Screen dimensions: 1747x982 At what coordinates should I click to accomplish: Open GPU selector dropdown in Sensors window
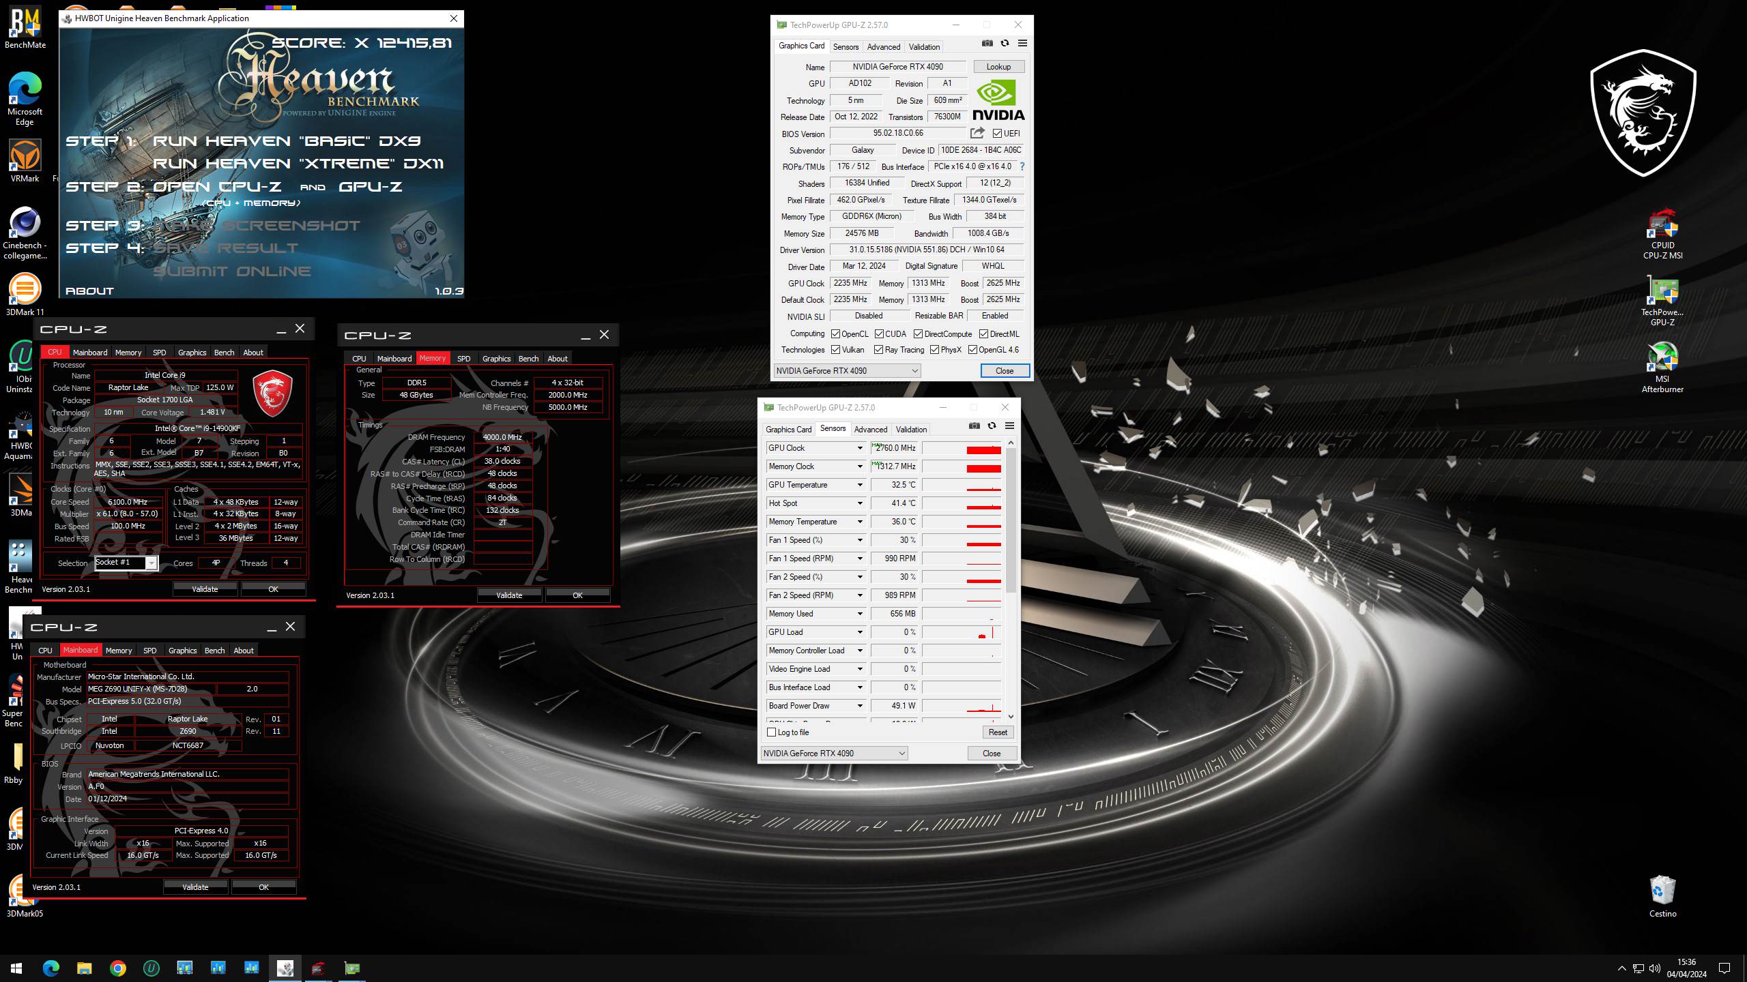tap(834, 754)
